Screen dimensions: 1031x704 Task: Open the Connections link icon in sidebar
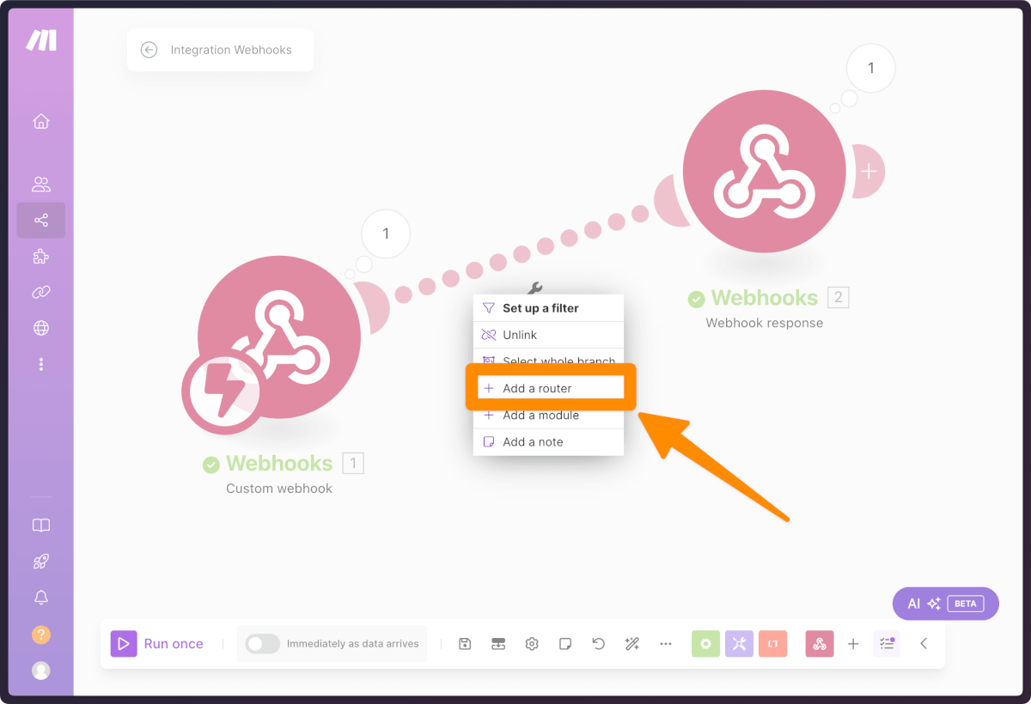tap(41, 292)
